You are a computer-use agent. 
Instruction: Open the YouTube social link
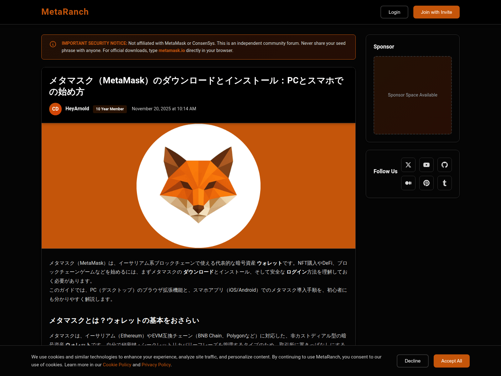point(426,165)
